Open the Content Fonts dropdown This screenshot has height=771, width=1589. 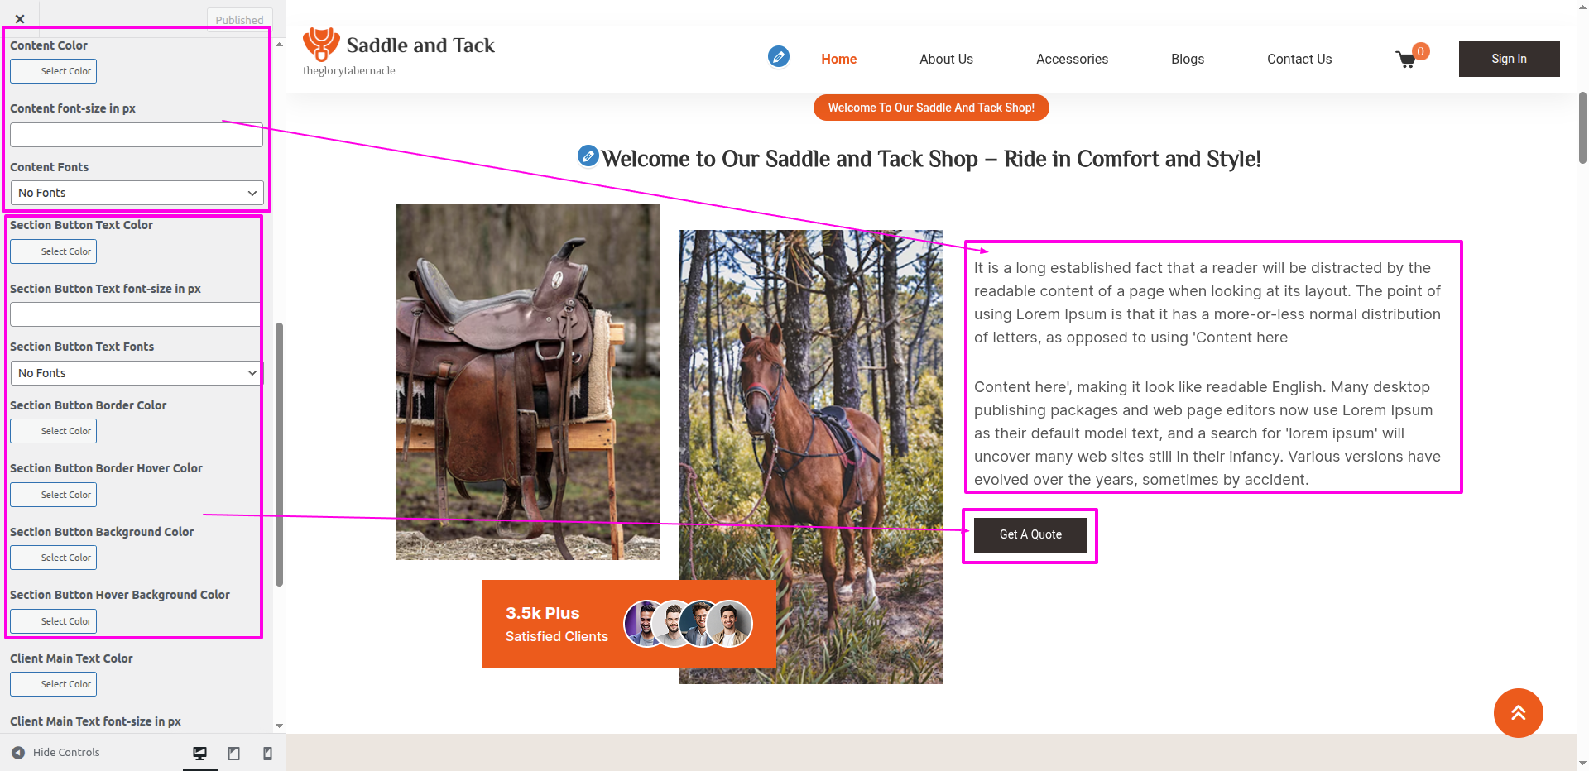click(x=137, y=193)
